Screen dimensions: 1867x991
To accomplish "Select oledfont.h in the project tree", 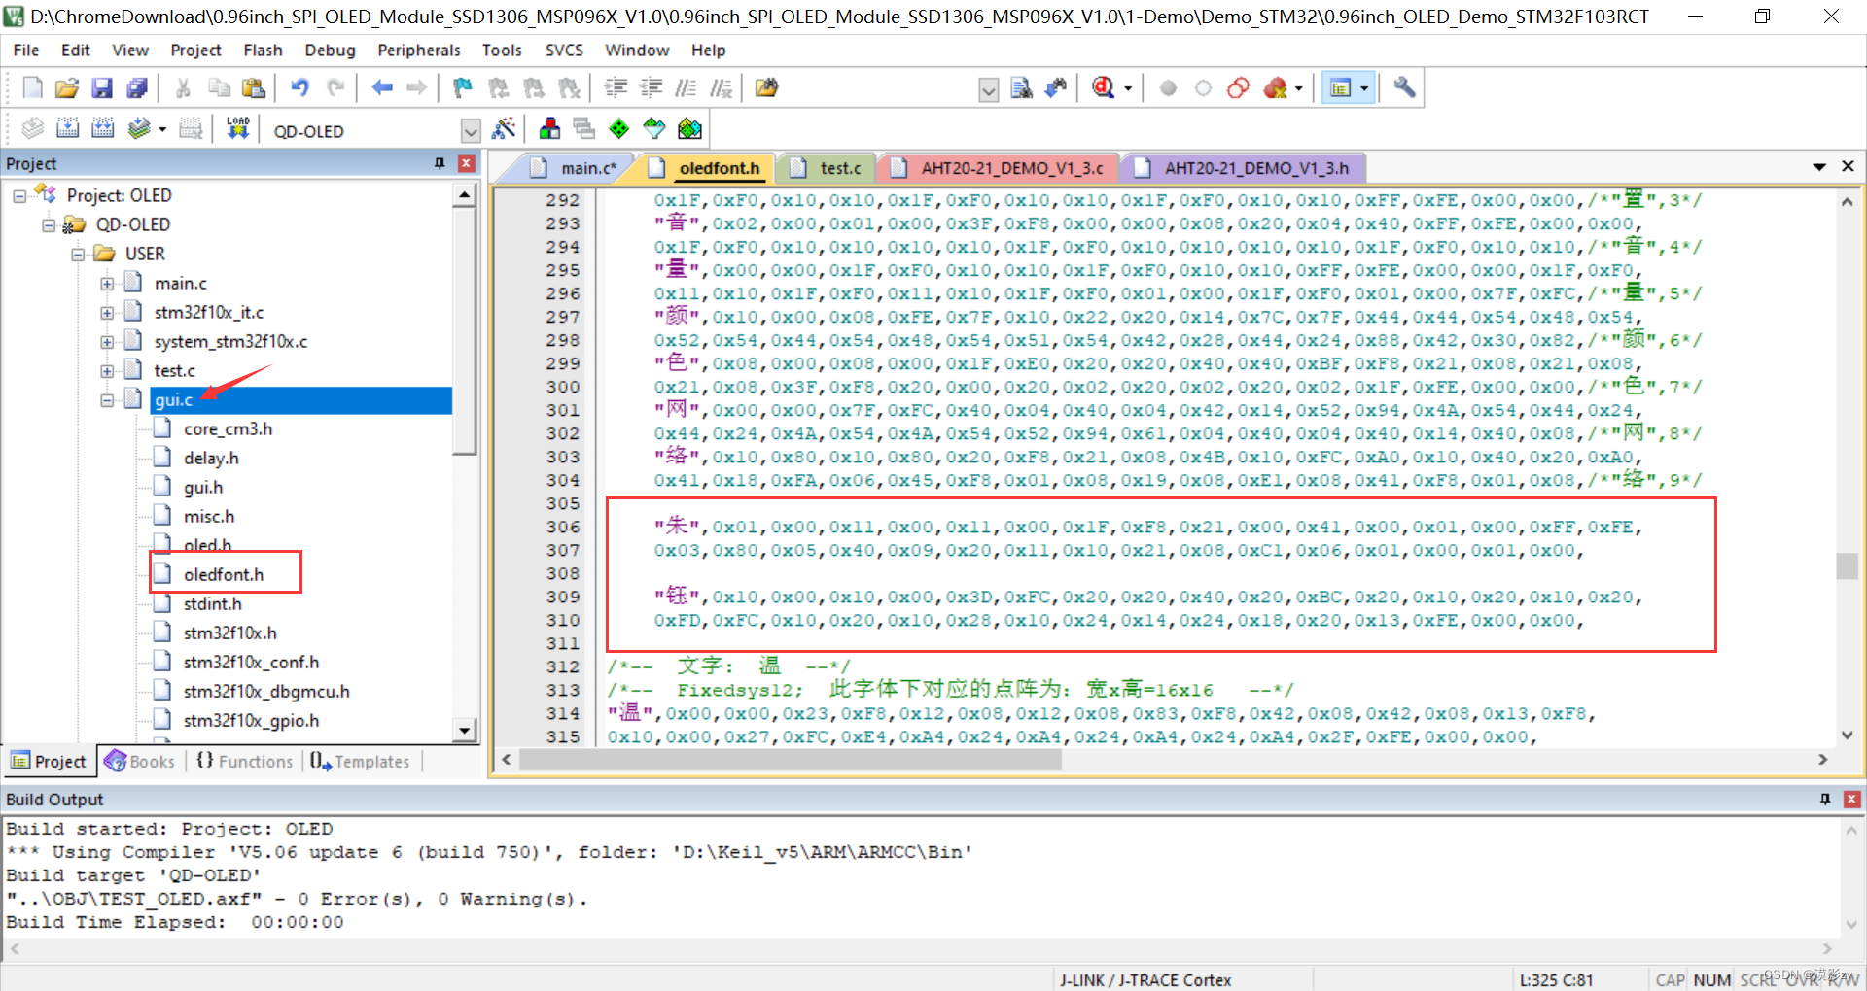I will pyautogui.click(x=223, y=574).
